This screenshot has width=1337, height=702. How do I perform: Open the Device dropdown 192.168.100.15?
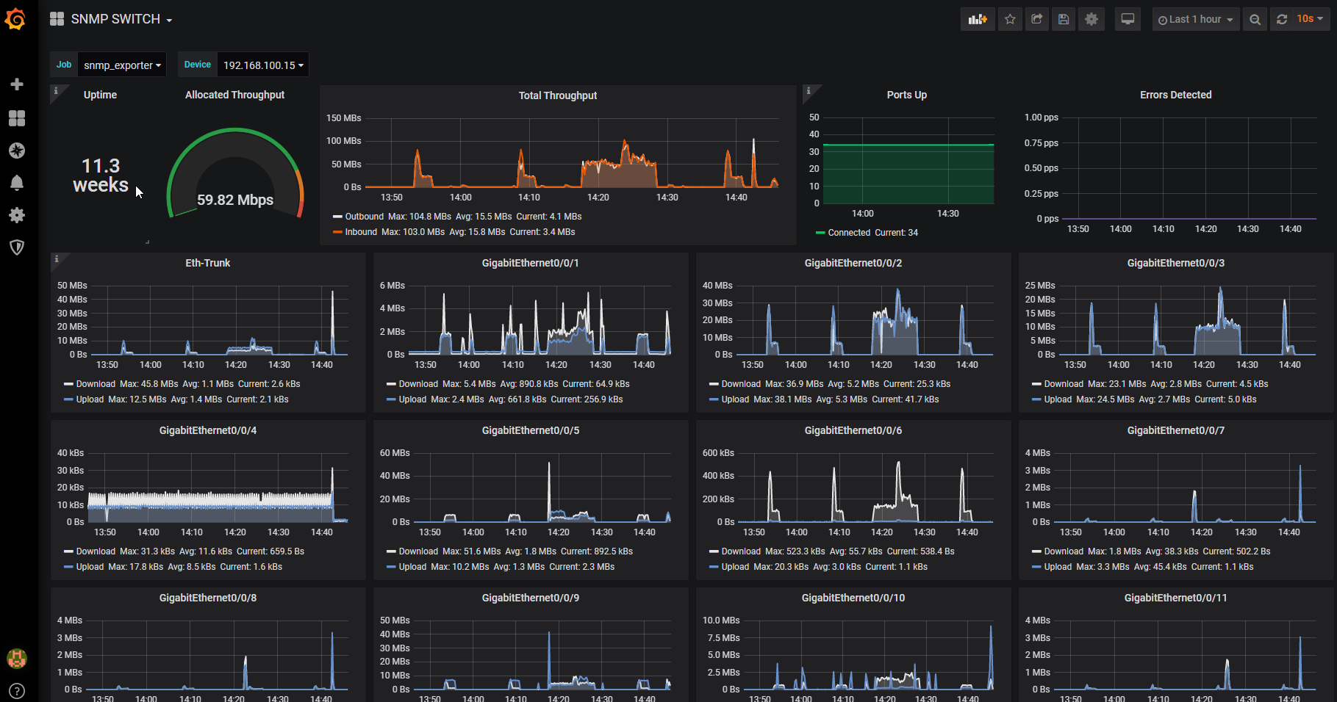pyautogui.click(x=263, y=65)
